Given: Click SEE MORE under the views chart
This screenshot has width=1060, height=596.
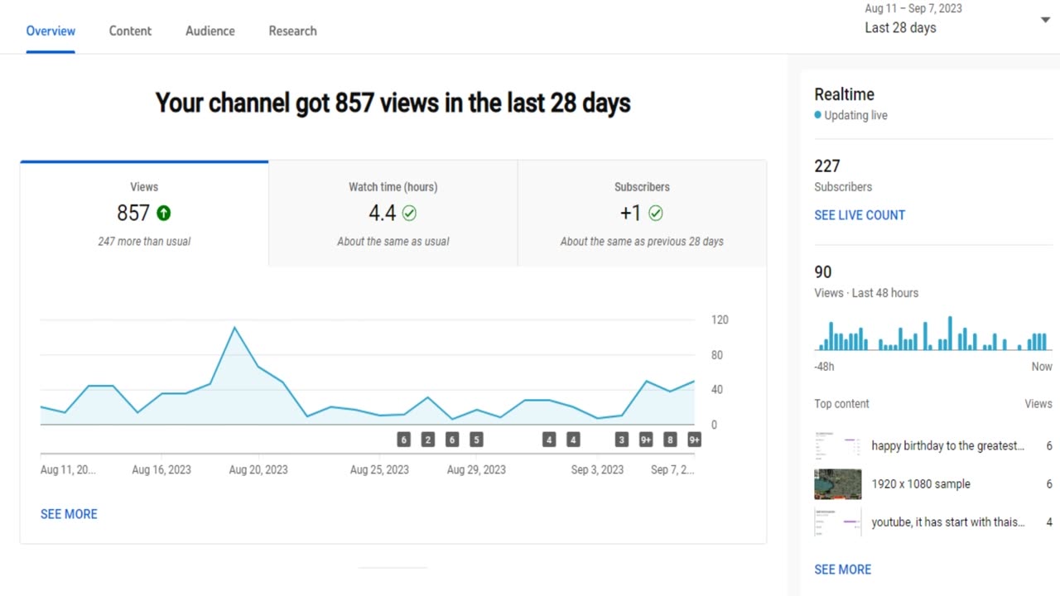Looking at the screenshot, I should (69, 514).
